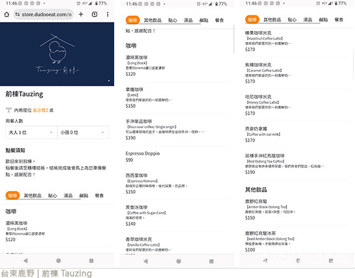Tap the browser home icon
Viewport: 355px width, 278px height.
[7, 14]
